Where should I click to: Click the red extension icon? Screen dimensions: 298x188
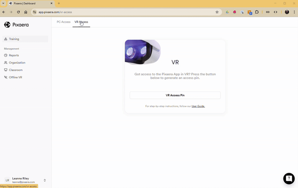(234, 12)
